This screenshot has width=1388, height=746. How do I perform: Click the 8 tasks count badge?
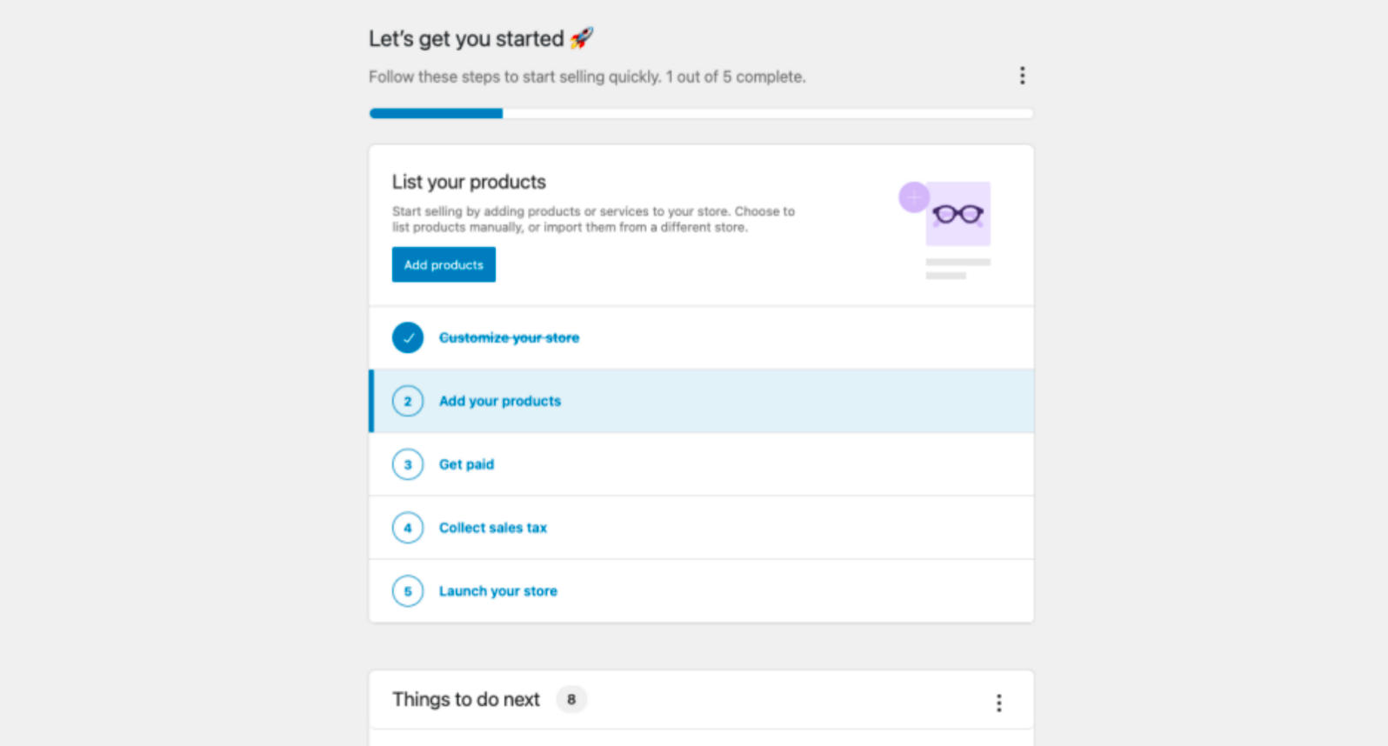click(571, 699)
